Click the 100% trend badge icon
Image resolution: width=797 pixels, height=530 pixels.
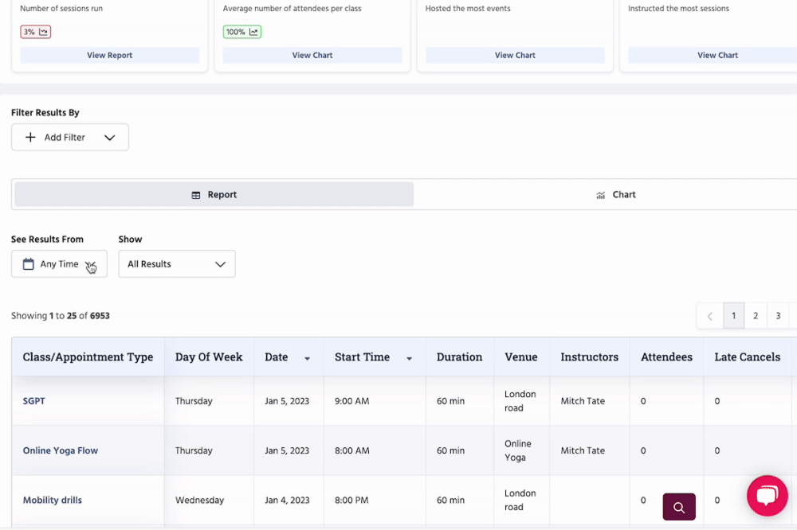pyautogui.click(x=253, y=33)
